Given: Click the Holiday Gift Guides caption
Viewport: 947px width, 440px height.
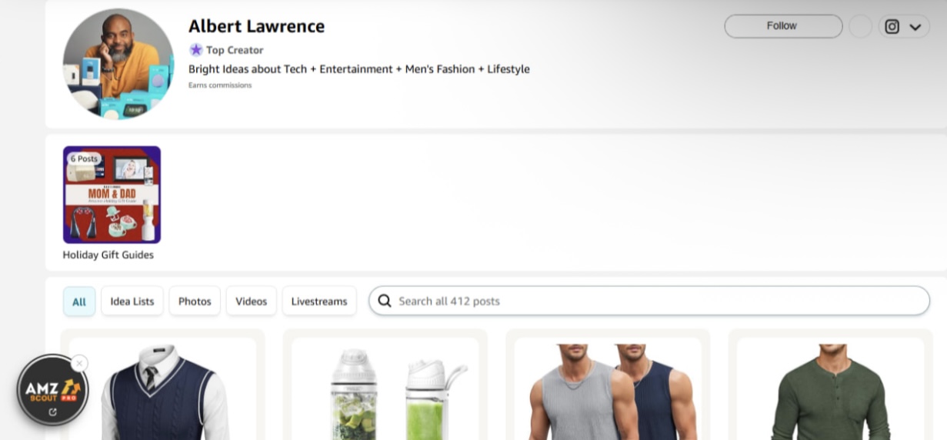Looking at the screenshot, I should click(108, 255).
